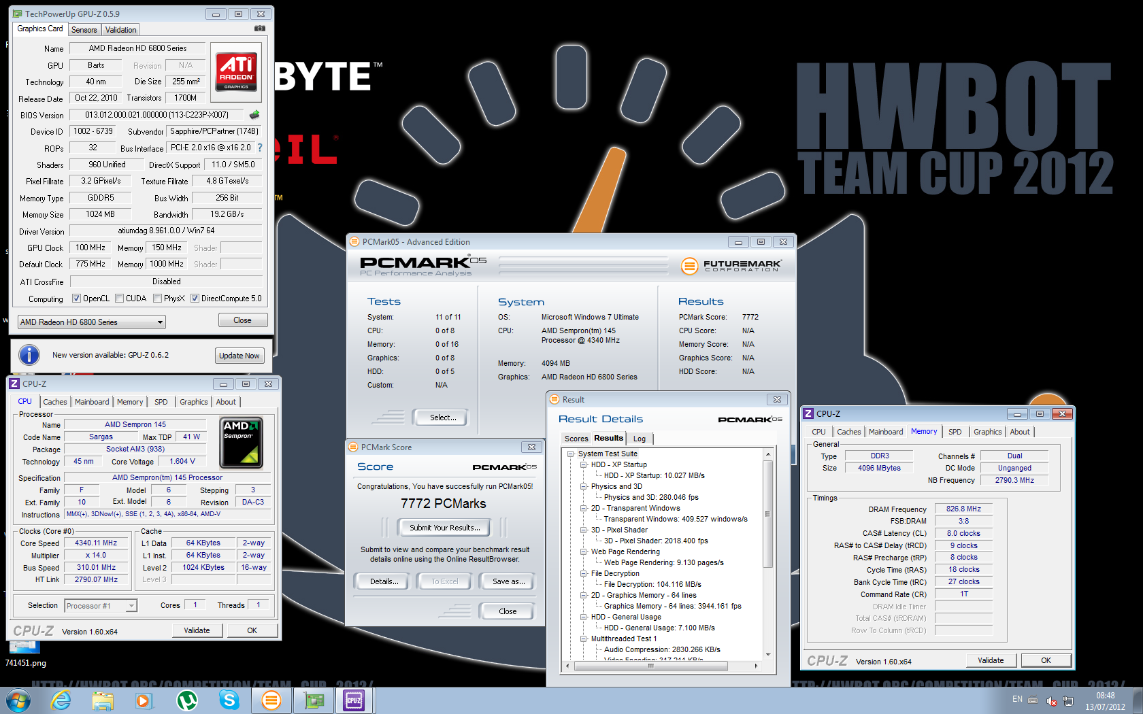
Task: Click OK in the memory CPU-Z window
Action: (x=1046, y=660)
